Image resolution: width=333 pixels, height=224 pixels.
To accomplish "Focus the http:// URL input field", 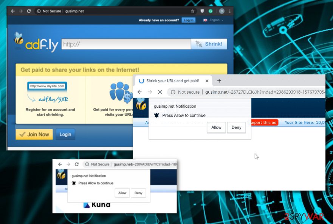I will [126, 44].
